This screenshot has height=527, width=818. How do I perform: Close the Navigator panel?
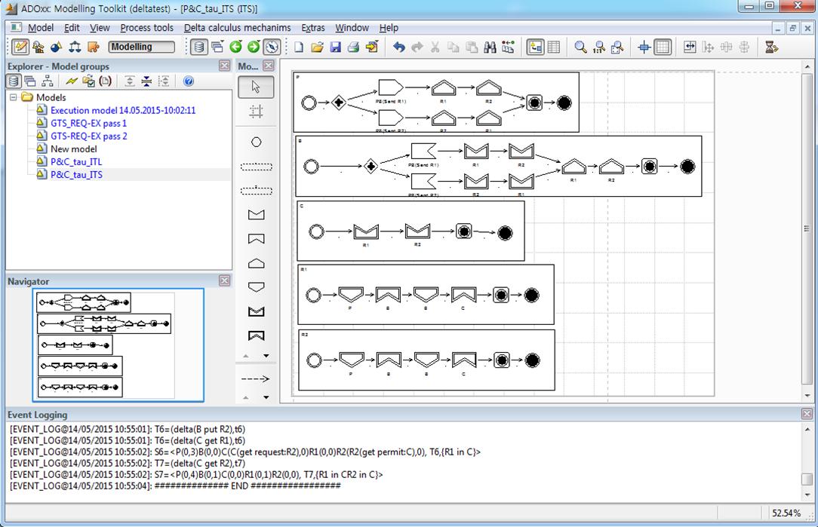coord(224,280)
